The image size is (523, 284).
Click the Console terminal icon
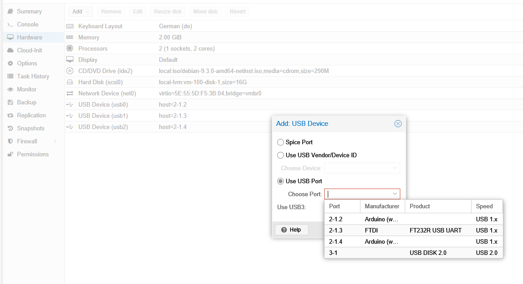[x=10, y=25]
